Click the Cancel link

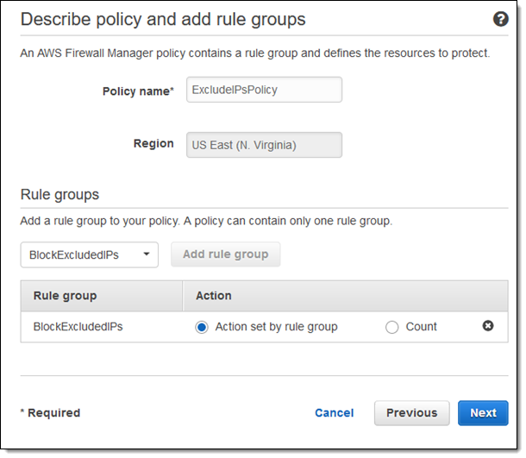(x=334, y=413)
